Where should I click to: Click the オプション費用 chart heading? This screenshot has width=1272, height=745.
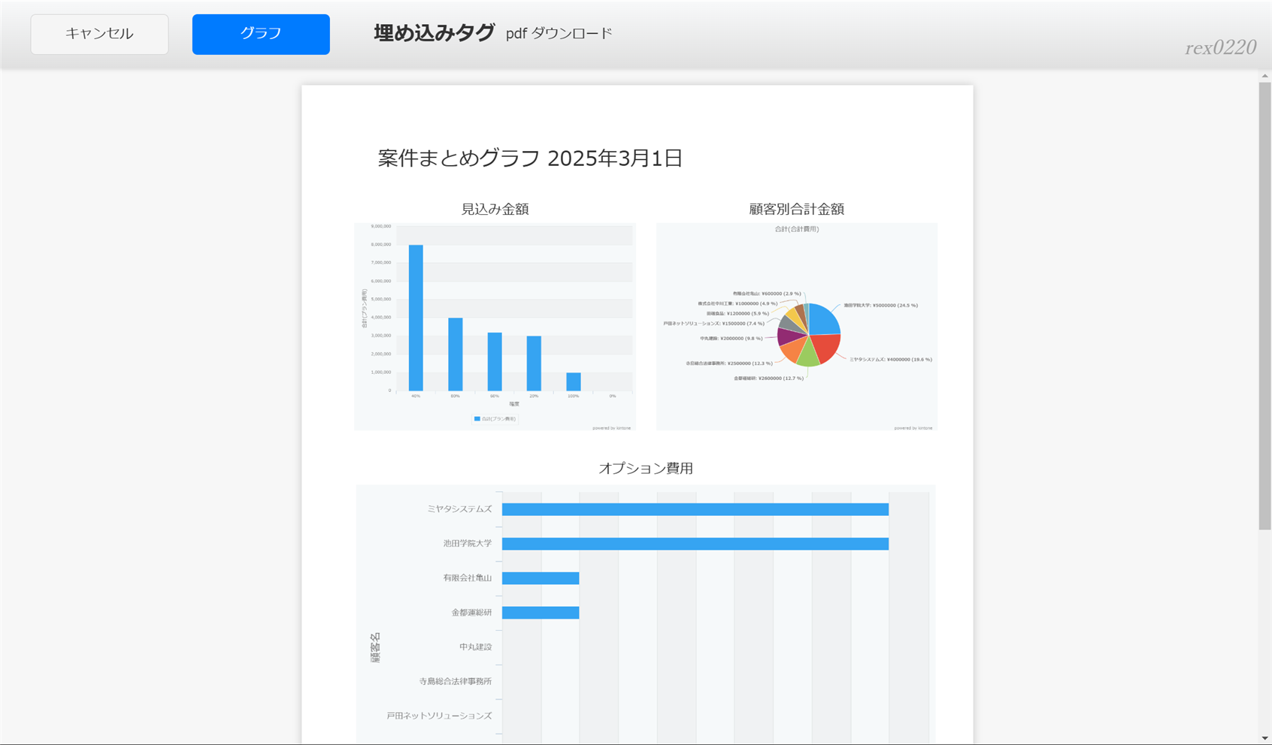coord(646,469)
